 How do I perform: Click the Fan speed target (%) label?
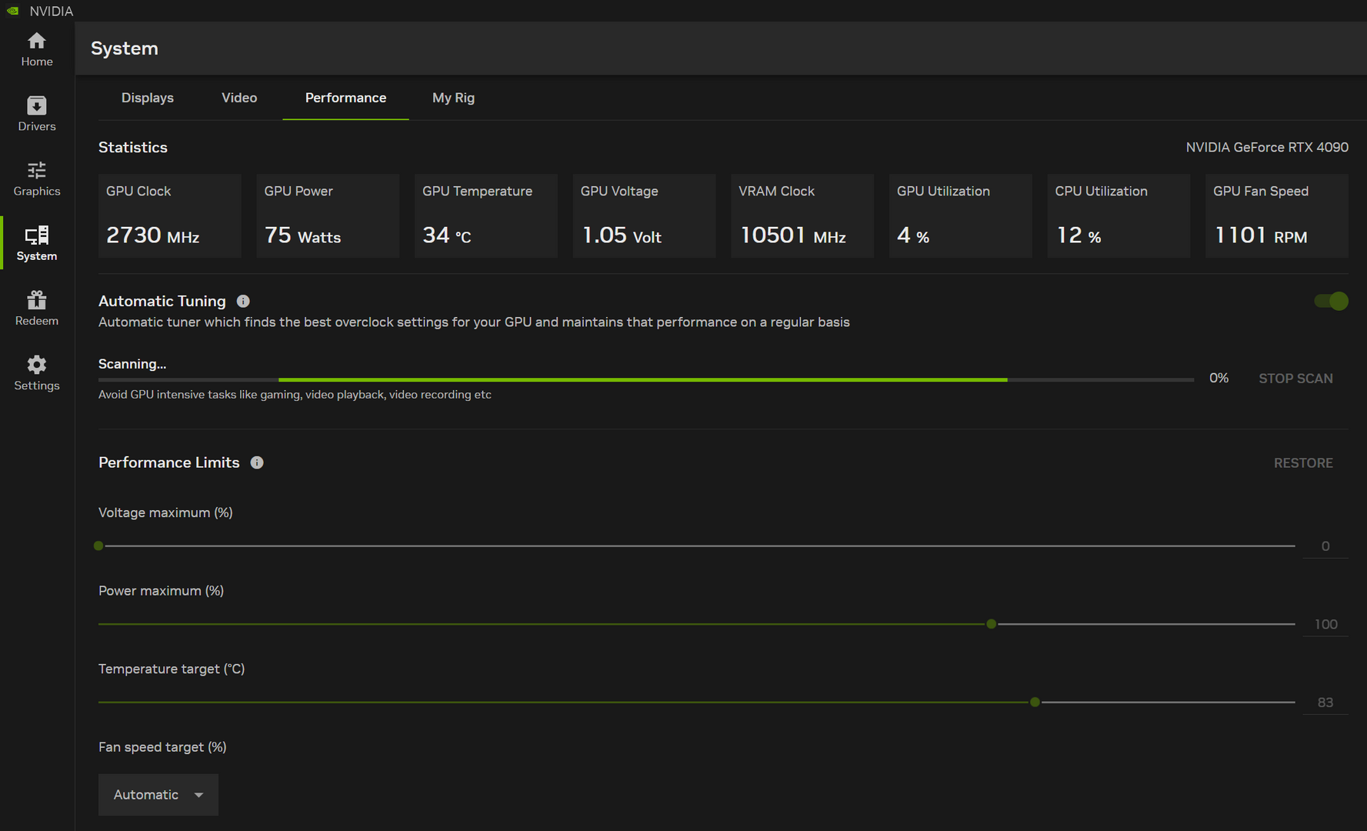click(162, 747)
